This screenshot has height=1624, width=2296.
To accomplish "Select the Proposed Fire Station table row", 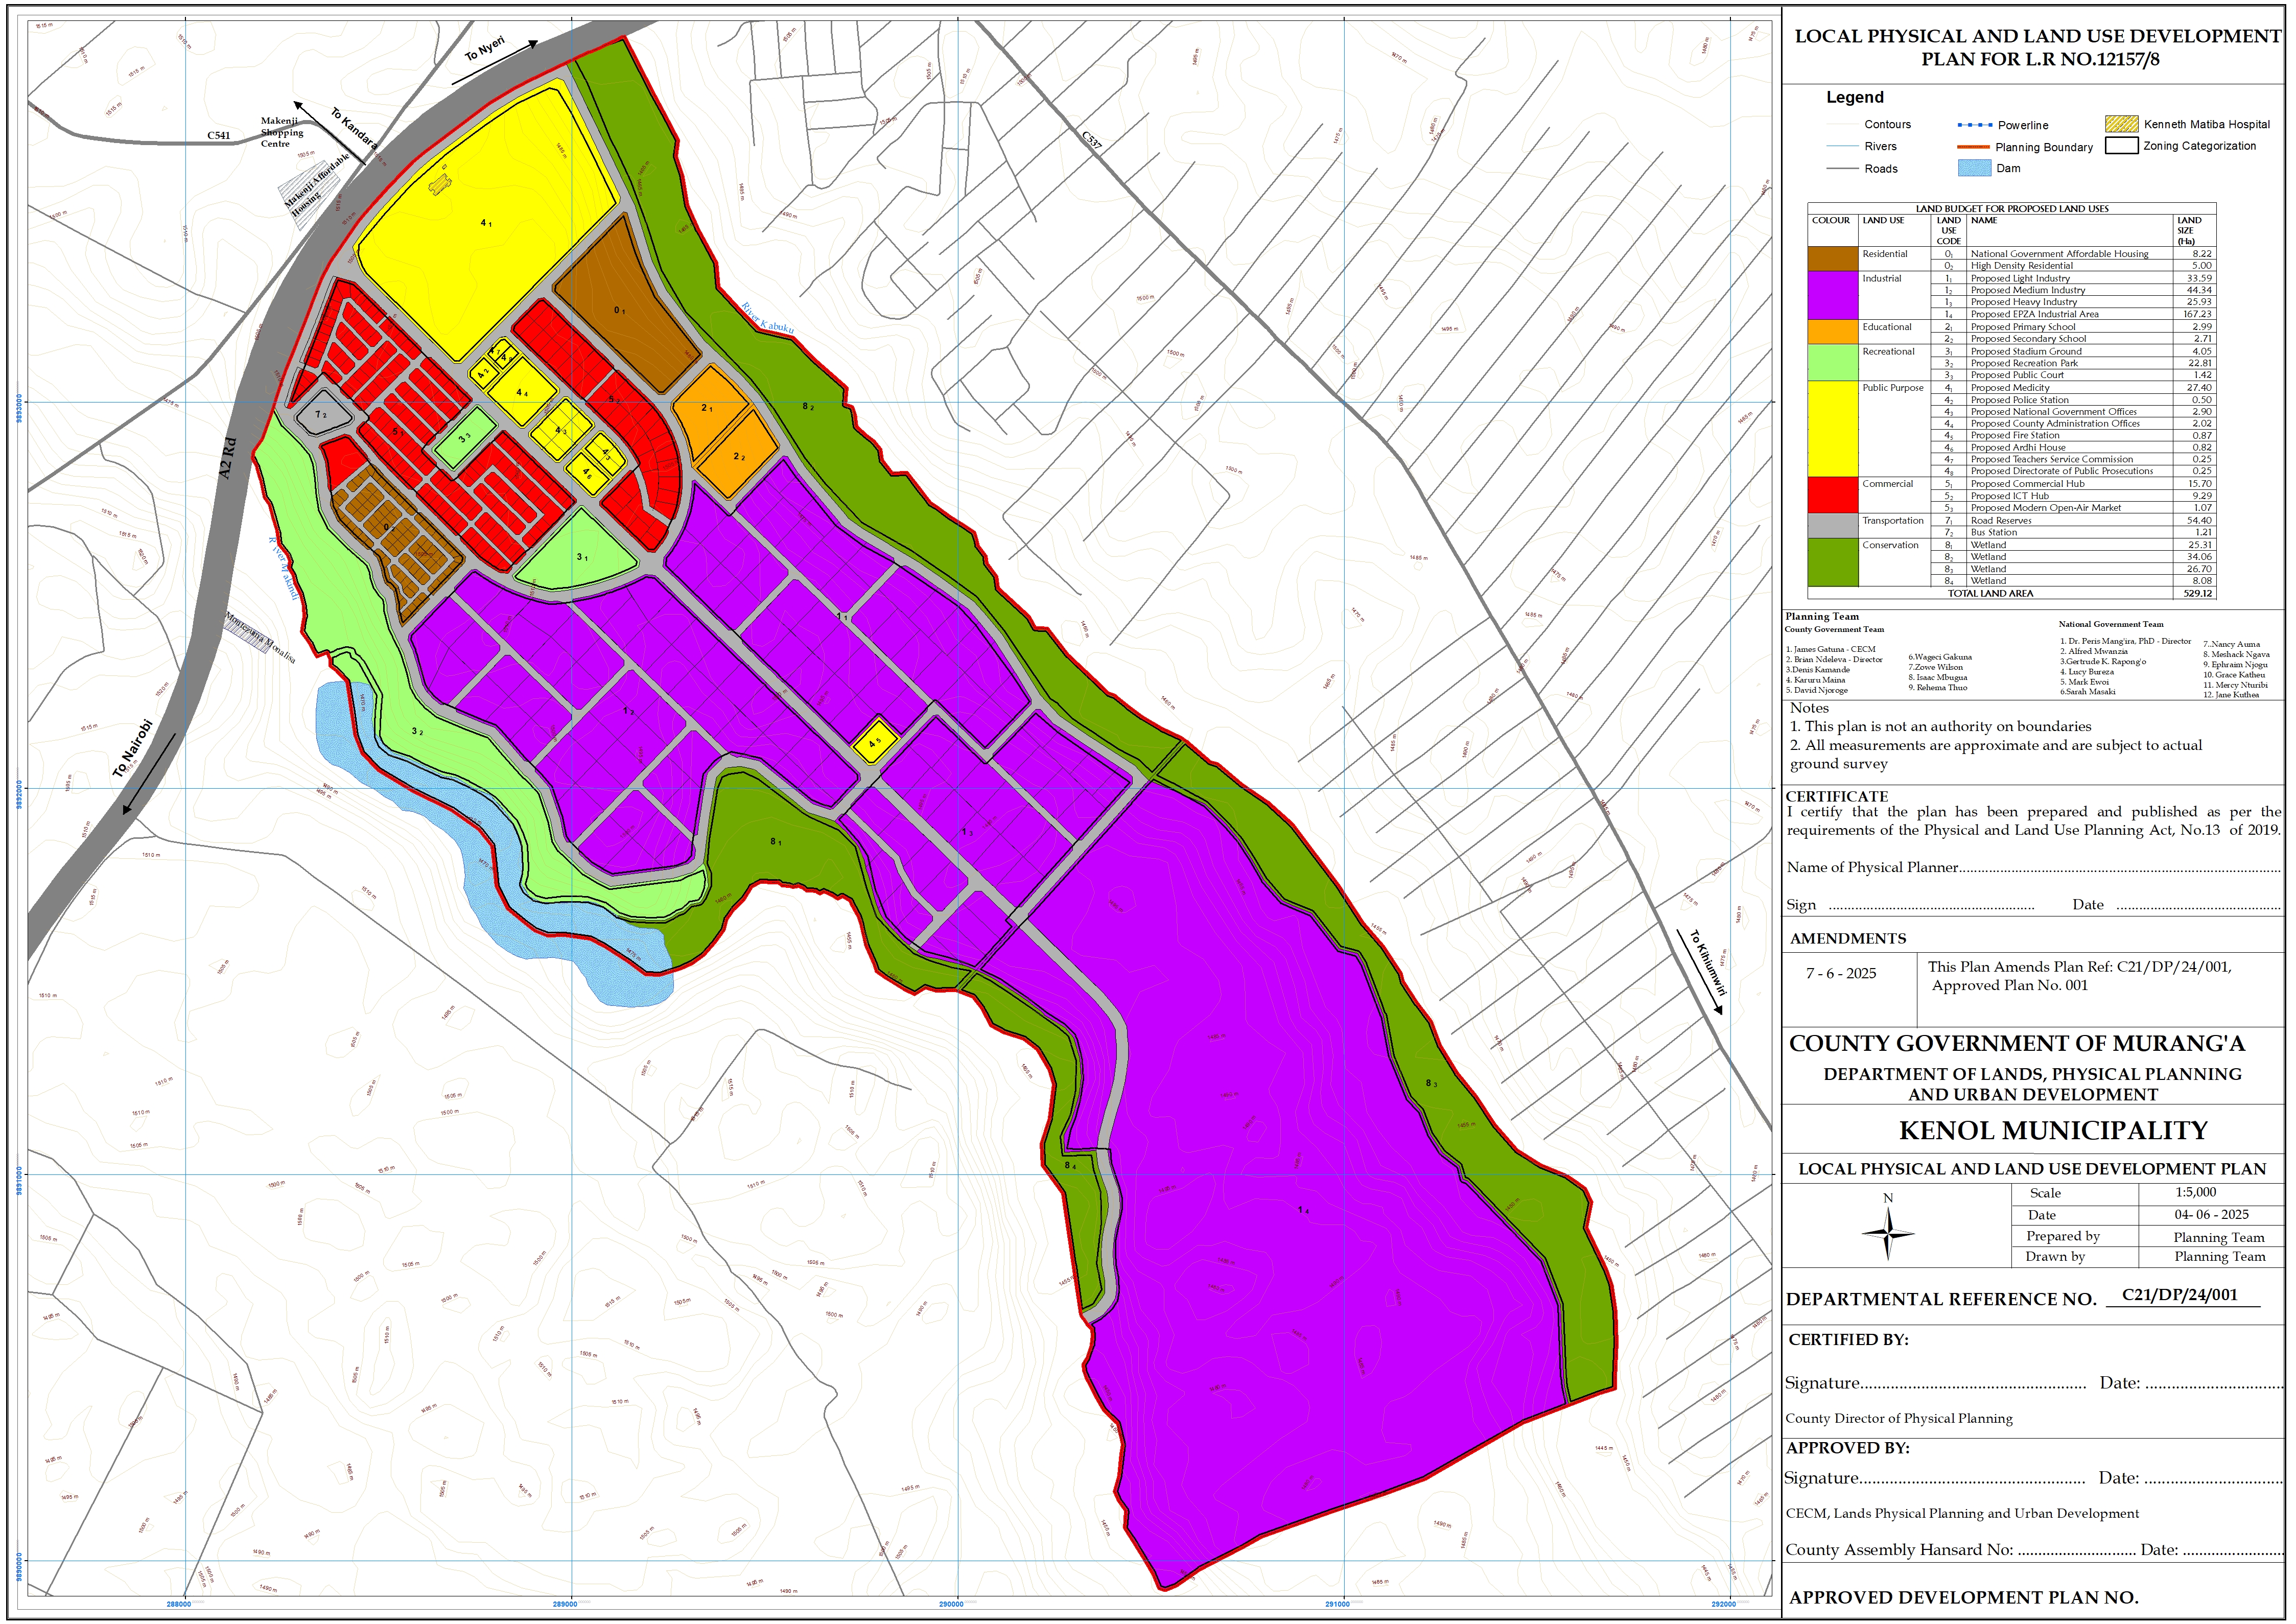I will (x=2014, y=436).
